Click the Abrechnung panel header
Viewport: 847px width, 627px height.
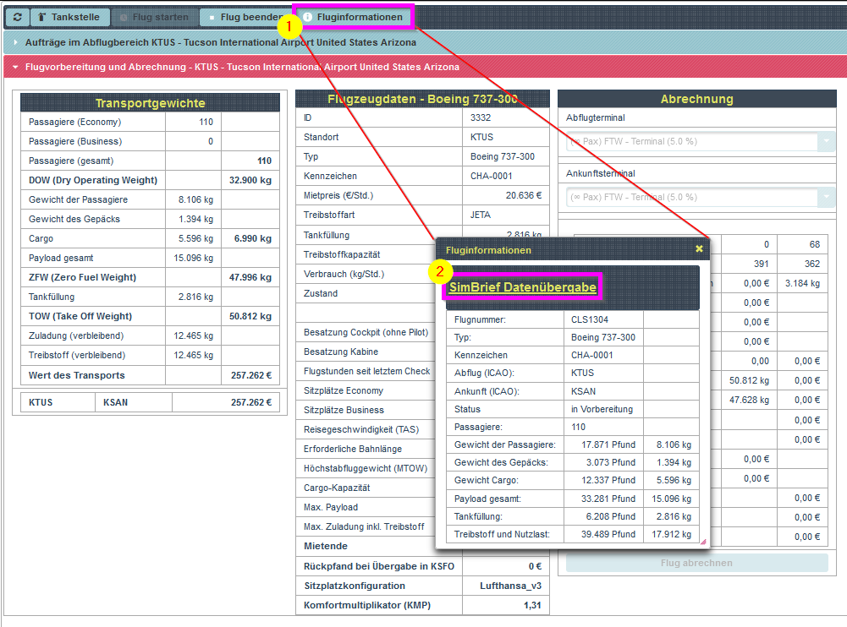coord(696,99)
